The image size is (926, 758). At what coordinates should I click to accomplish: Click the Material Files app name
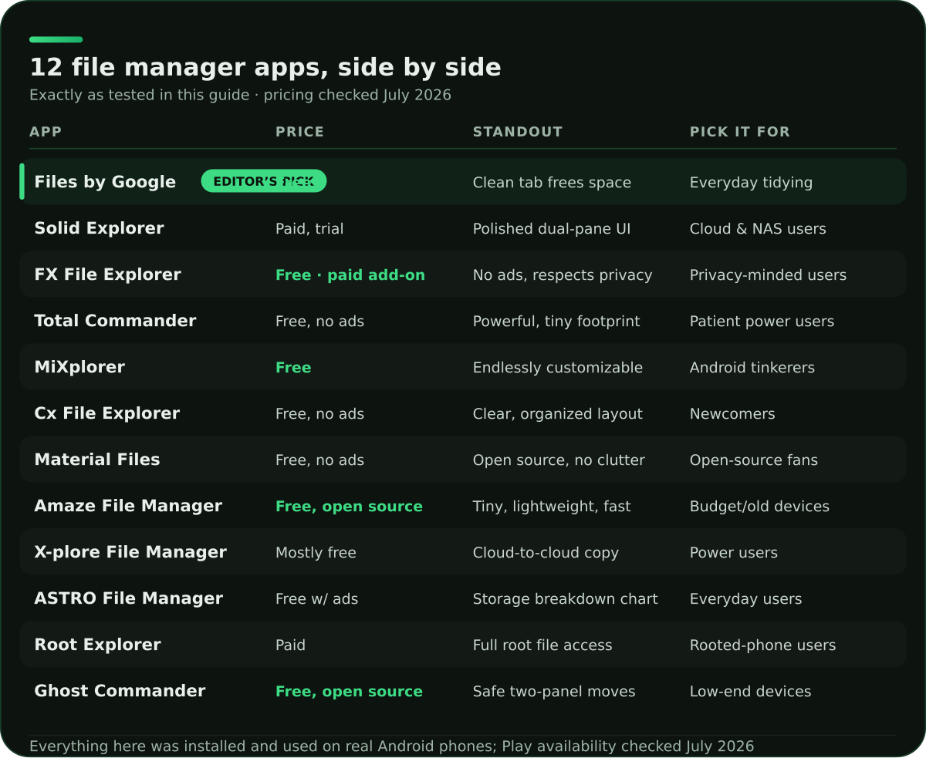click(97, 460)
